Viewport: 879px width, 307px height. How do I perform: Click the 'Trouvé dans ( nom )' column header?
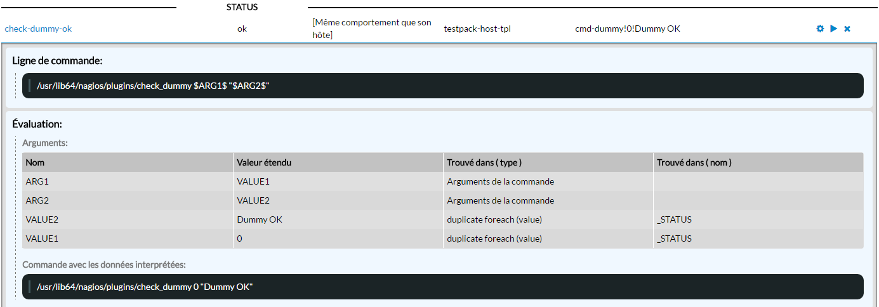(x=694, y=162)
